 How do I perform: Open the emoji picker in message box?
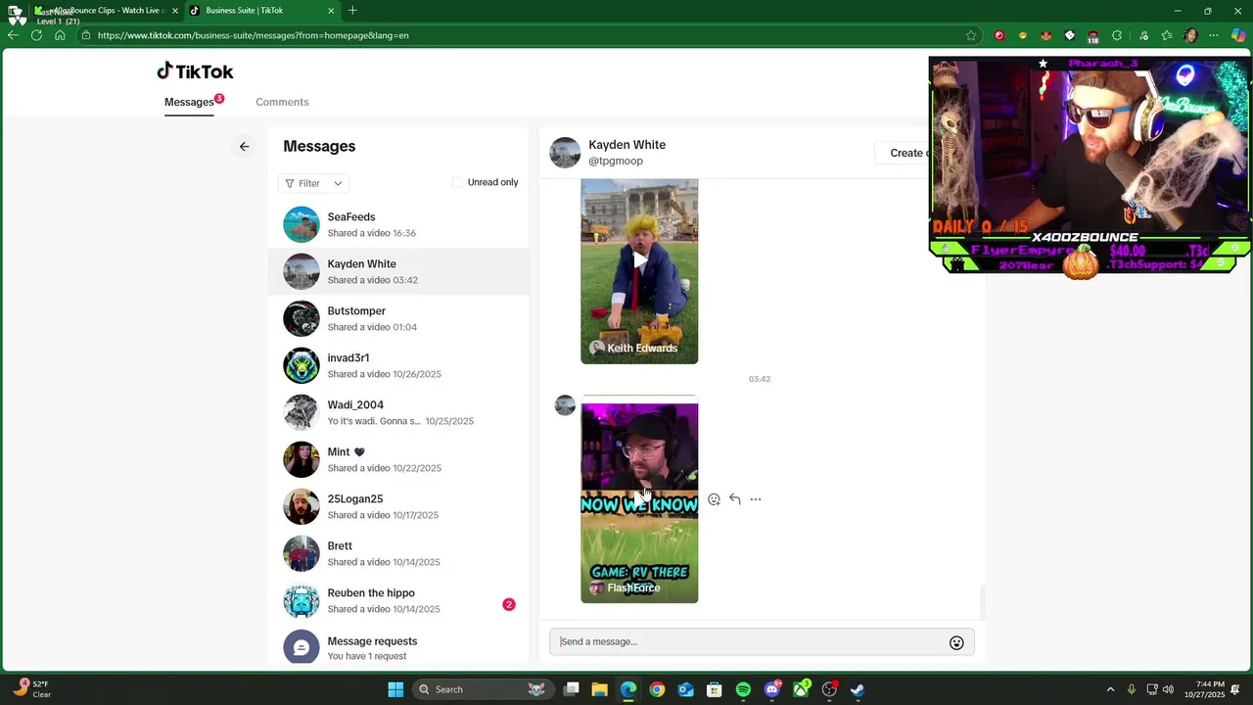(956, 642)
